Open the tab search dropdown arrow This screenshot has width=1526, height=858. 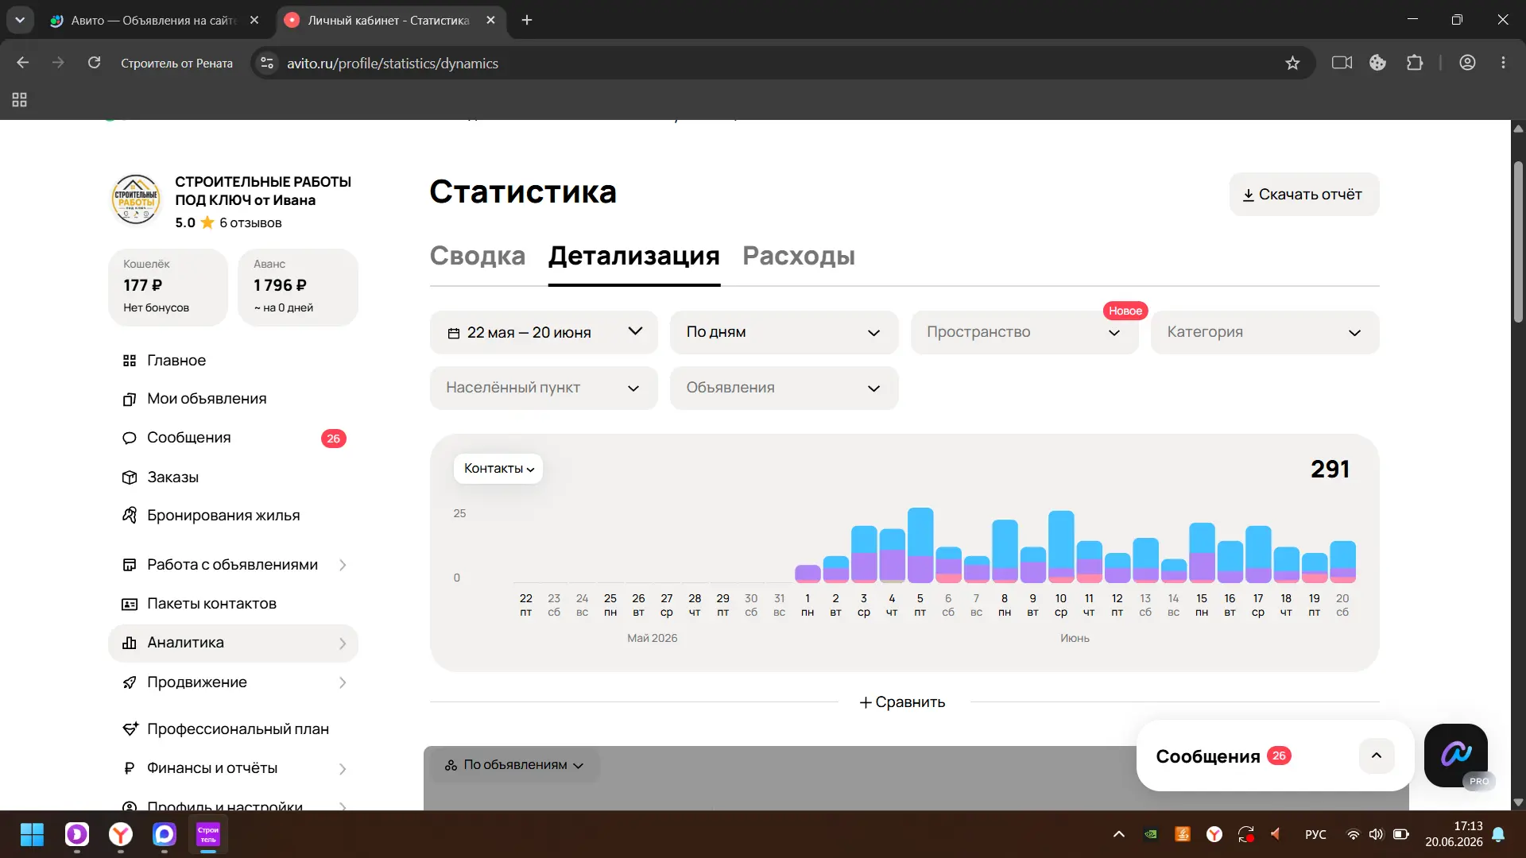[20, 20]
